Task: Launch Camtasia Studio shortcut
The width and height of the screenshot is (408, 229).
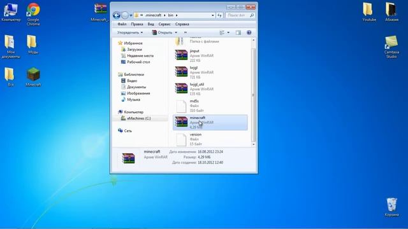Action: tap(391, 47)
